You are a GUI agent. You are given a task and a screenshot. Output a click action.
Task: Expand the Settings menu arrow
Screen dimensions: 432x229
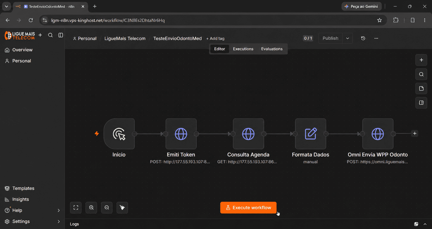coord(59,221)
